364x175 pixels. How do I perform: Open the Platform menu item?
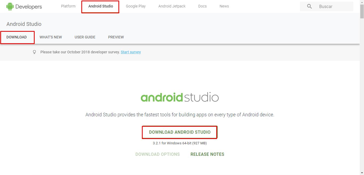(68, 6)
